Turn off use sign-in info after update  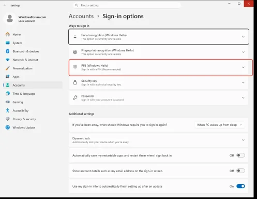pos(240,186)
